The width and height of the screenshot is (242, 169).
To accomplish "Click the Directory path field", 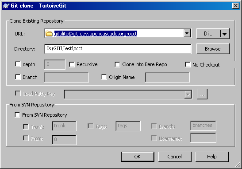I will coord(118,49).
